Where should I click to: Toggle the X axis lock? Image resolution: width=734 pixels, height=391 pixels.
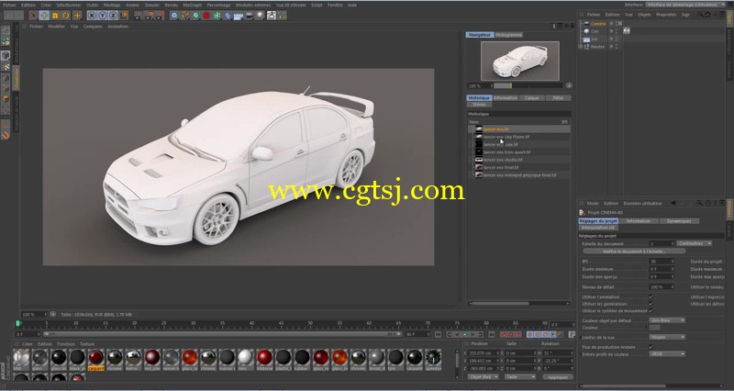point(92,16)
